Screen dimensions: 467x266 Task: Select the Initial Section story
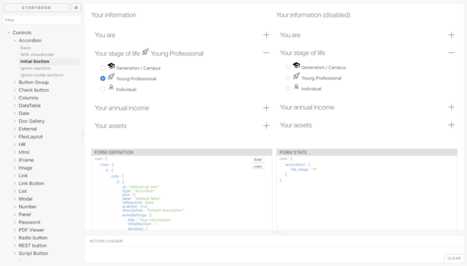coord(35,61)
